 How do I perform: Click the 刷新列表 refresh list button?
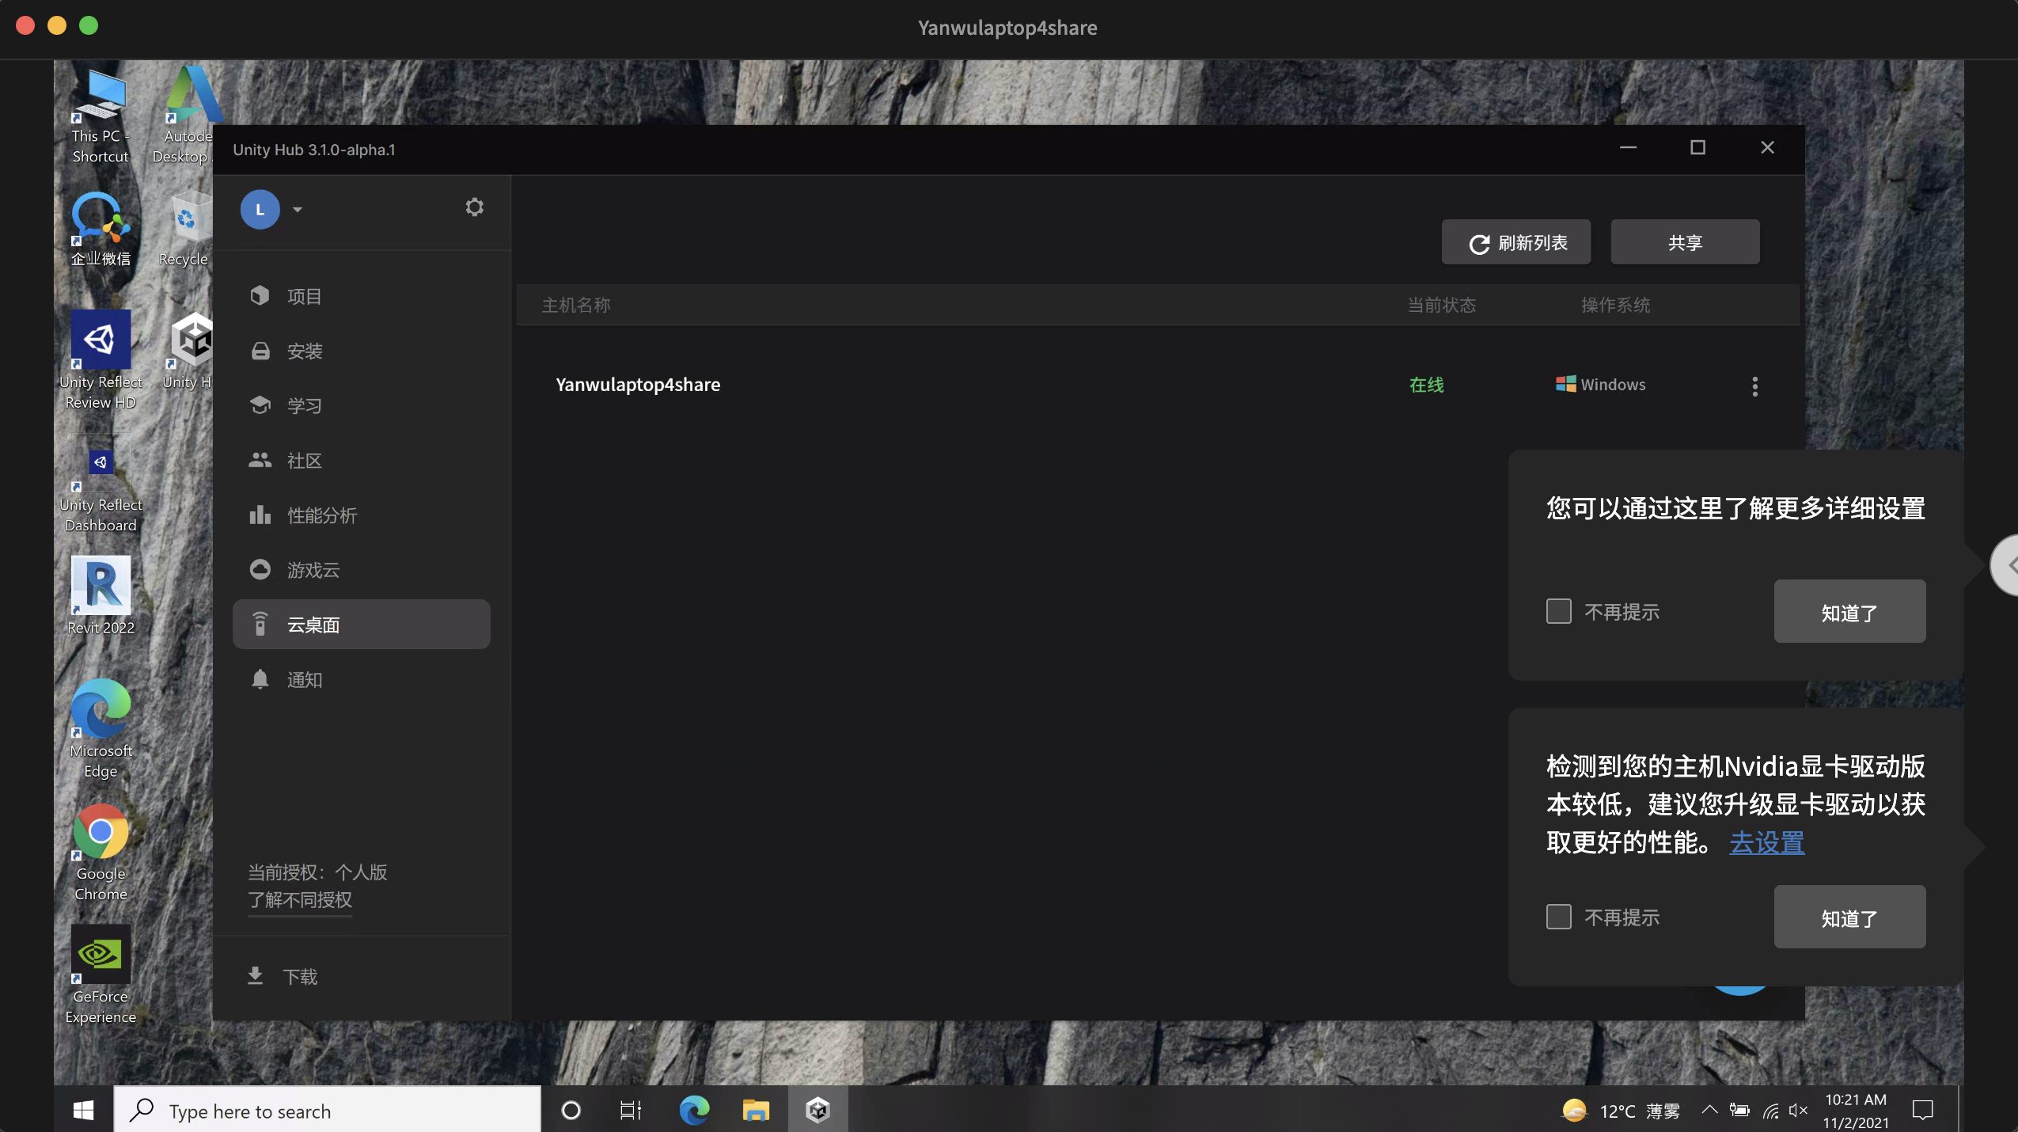click(1515, 243)
